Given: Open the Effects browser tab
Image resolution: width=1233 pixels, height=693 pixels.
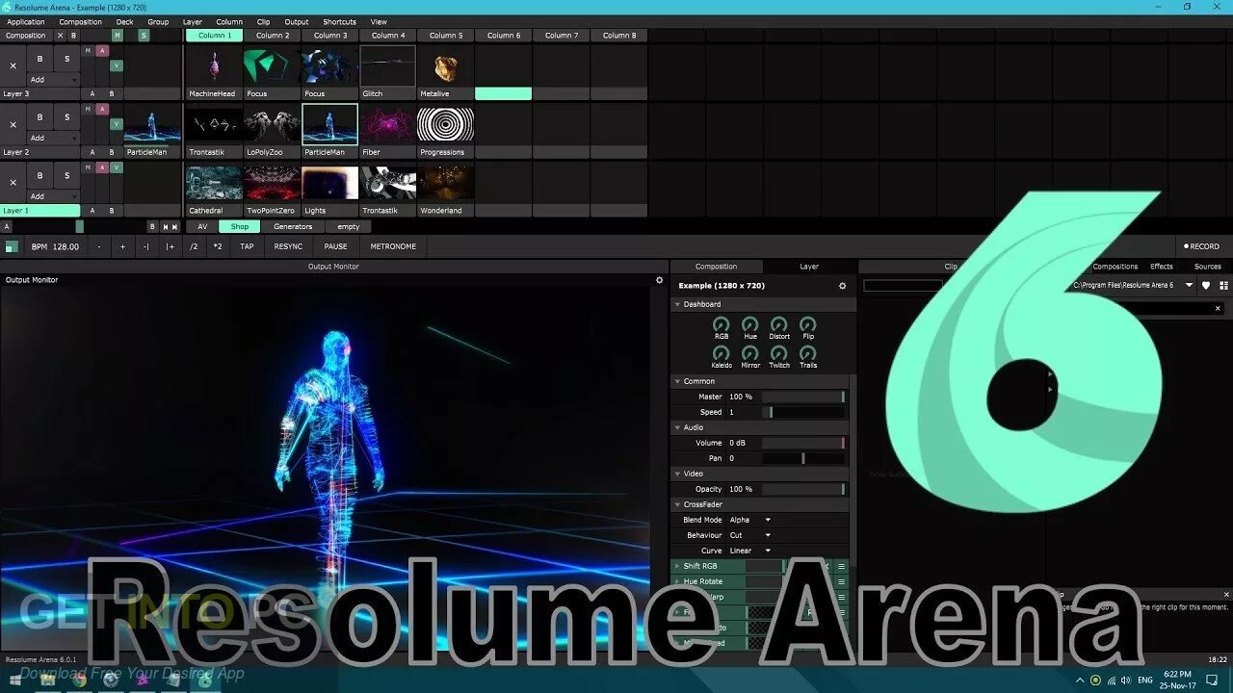Looking at the screenshot, I should pyautogui.click(x=1162, y=267).
